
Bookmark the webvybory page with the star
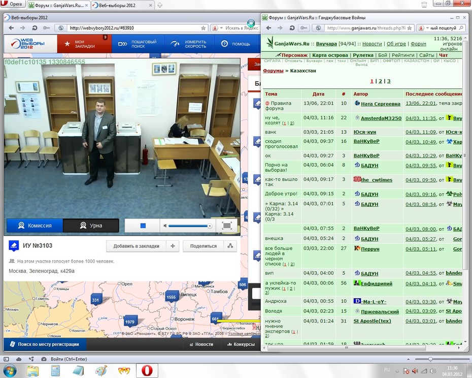(203, 28)
